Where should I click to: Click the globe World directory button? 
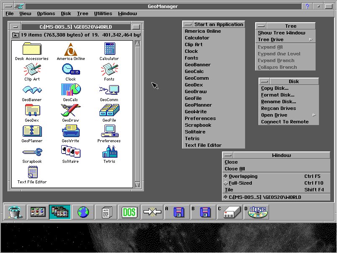click(83, 212)
